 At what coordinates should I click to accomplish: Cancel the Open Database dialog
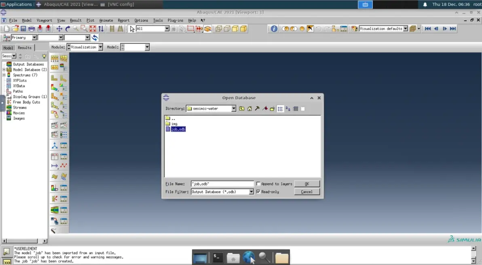pos(307,192)
